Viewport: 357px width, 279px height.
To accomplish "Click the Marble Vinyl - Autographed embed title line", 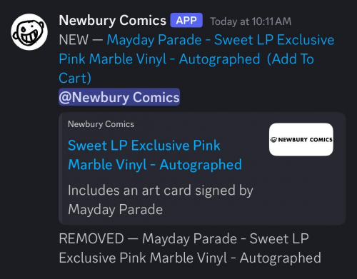I will click(155, 165).
